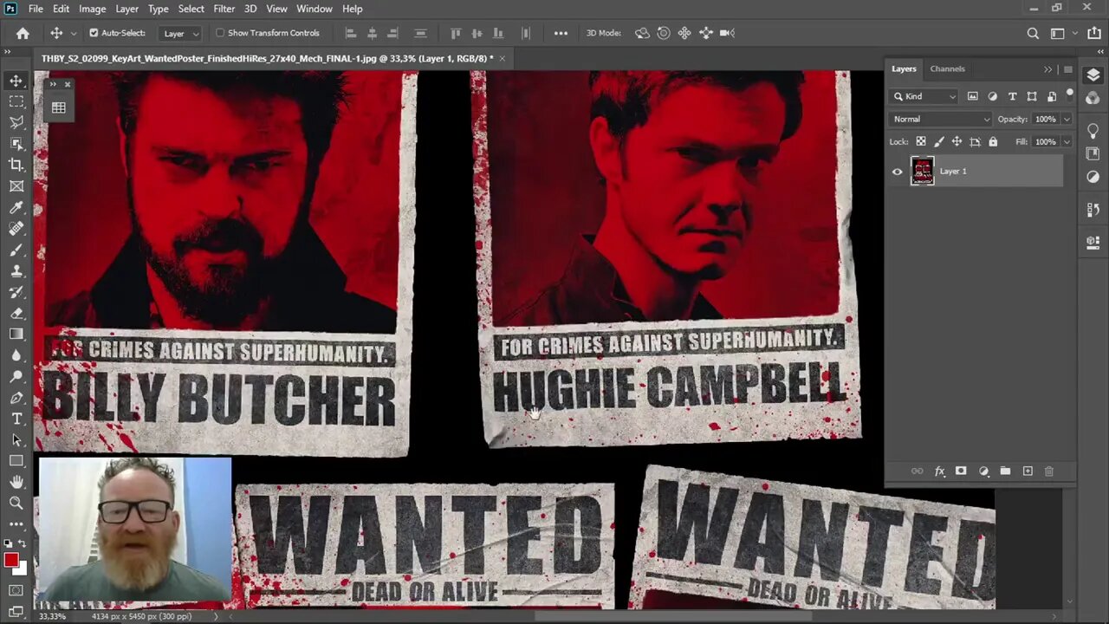Click Create new group folder icon

click(x=1005, y=471)
